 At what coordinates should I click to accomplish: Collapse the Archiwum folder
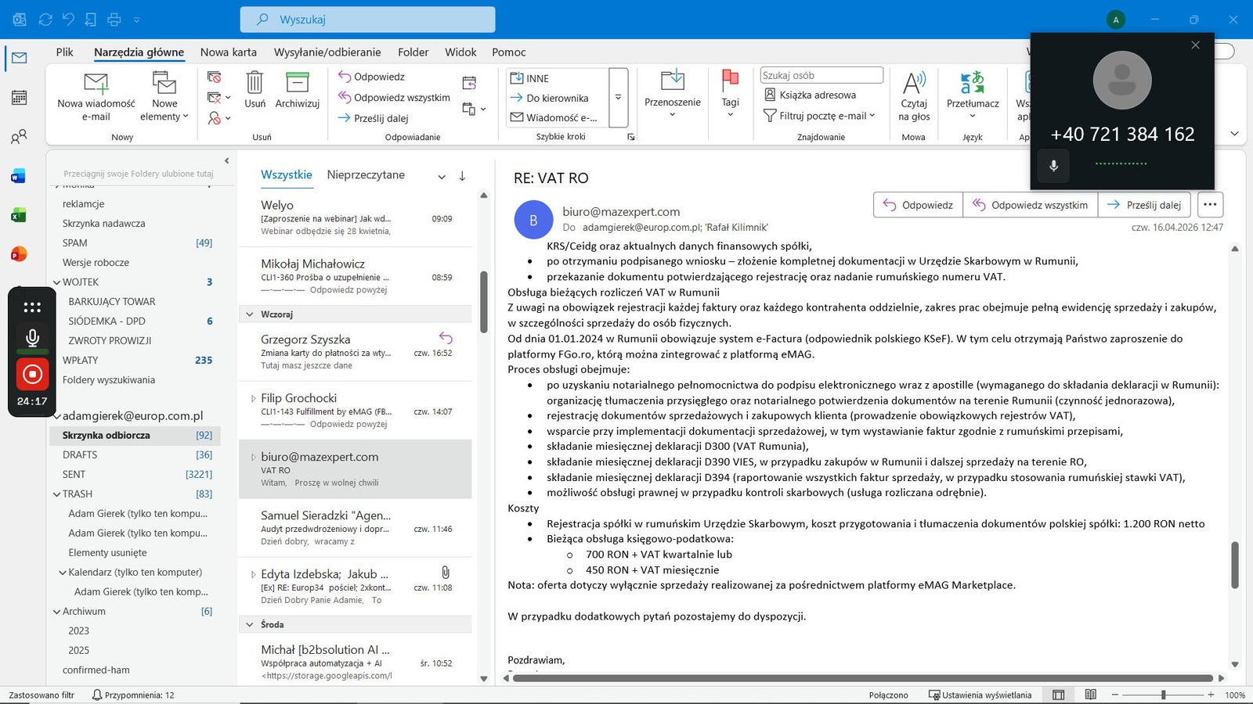56,612
